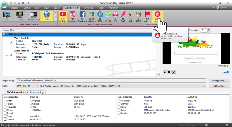Choose the For YouTube output format
The image size is (232, 127).
click(63, 17)
